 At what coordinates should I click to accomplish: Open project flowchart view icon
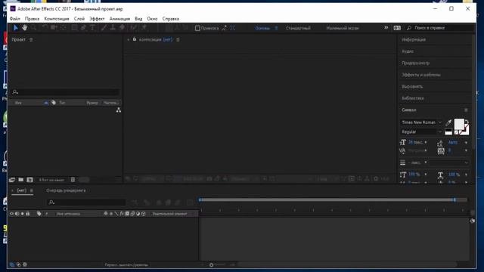[x=119, y=110]
